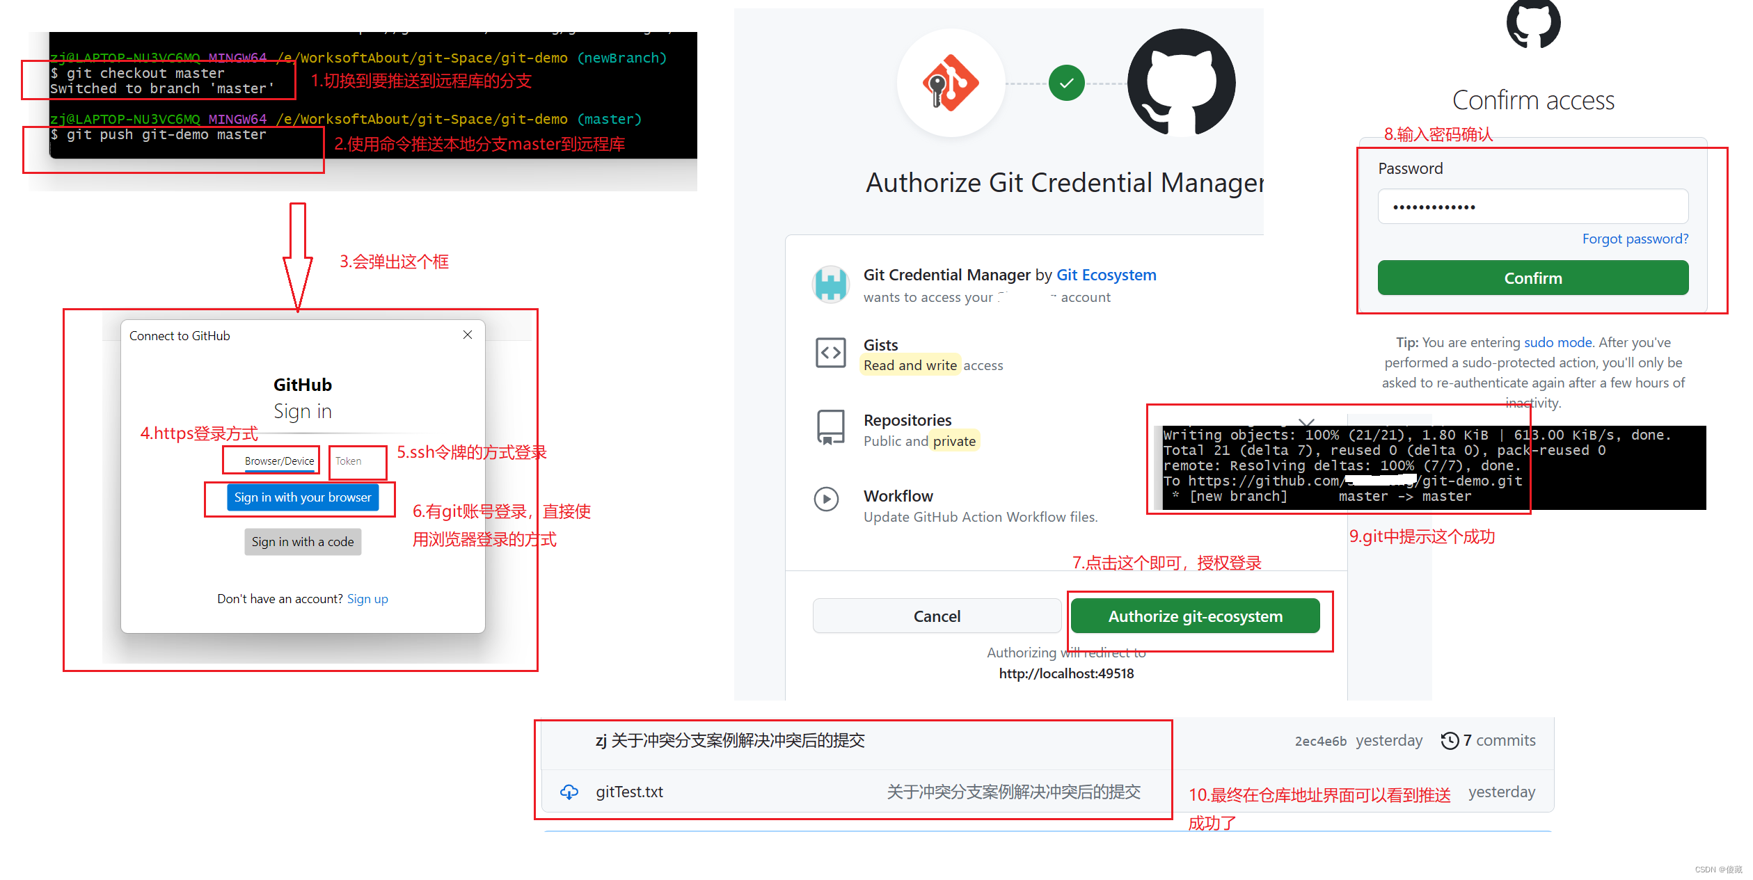This screenshot has width=1753, height=880.
Task: Click the '[new branch] master -> master' line
Action: [1323, 497]
